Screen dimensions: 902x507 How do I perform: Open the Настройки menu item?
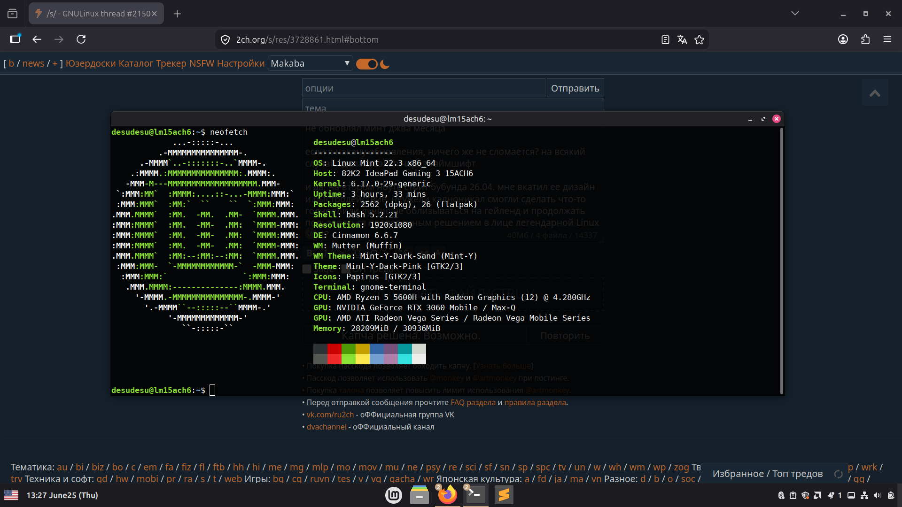(241, 63)
